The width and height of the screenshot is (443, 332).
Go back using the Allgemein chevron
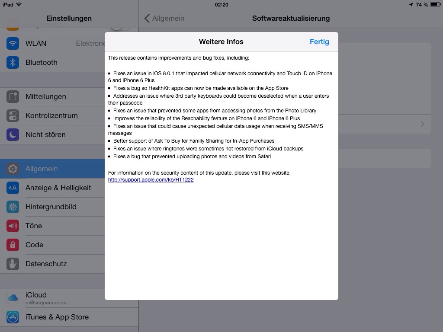click(147, 18)
